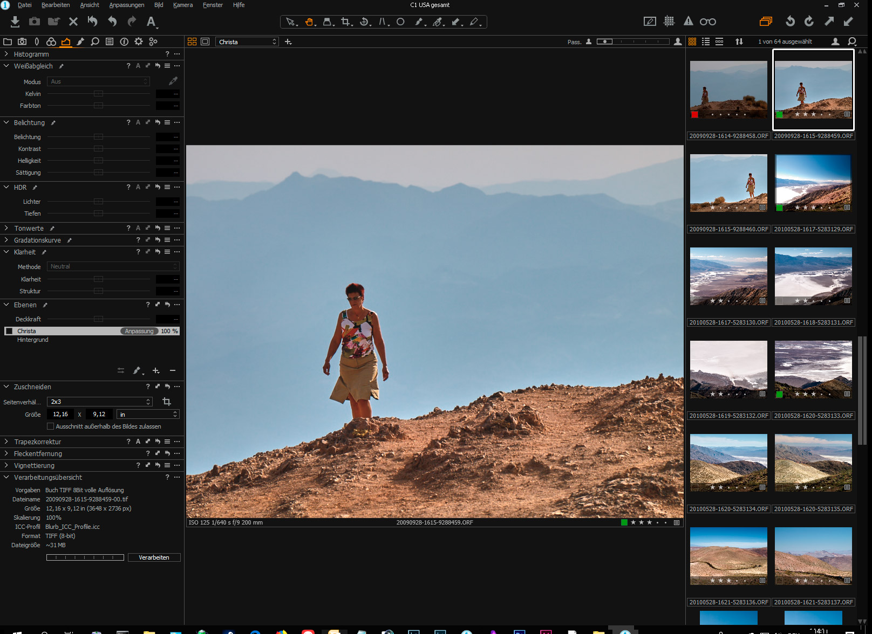Switch viewer to single view mode

point(205,42)
